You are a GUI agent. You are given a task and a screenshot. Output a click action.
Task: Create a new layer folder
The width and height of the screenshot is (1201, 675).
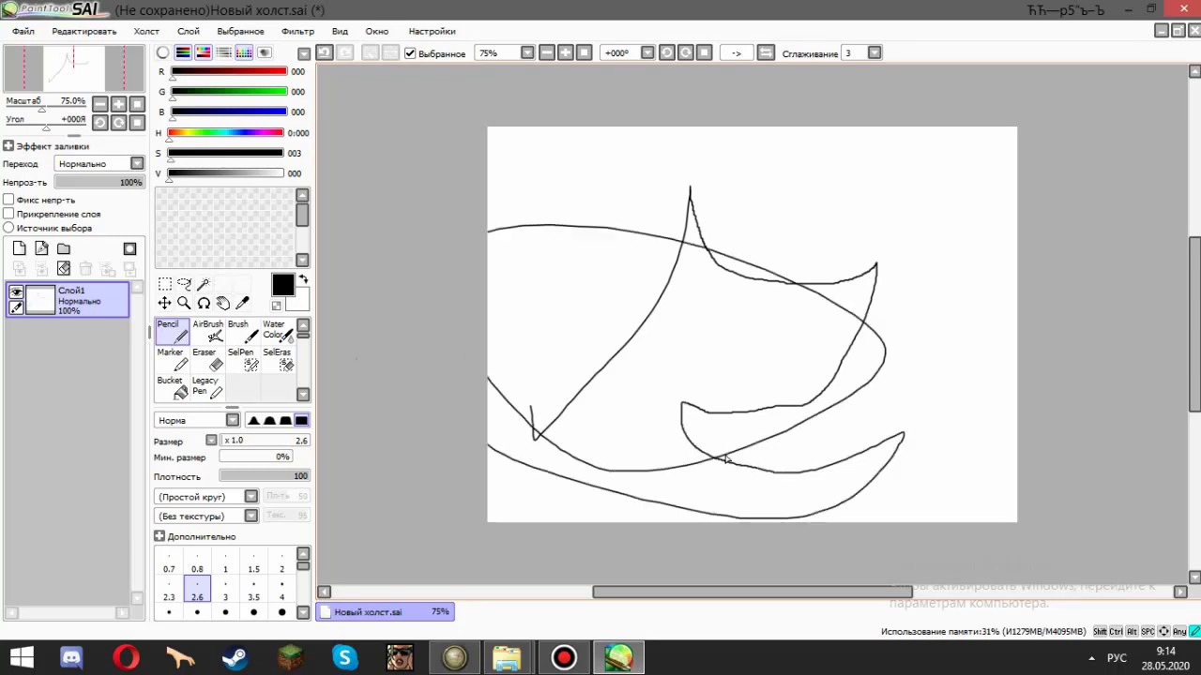click(x=64, y=248)
